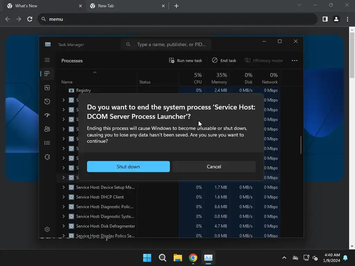This screenshot has width=355, height=266.
Task: Click browser forward arrow
Action: [x=19, y=19]
